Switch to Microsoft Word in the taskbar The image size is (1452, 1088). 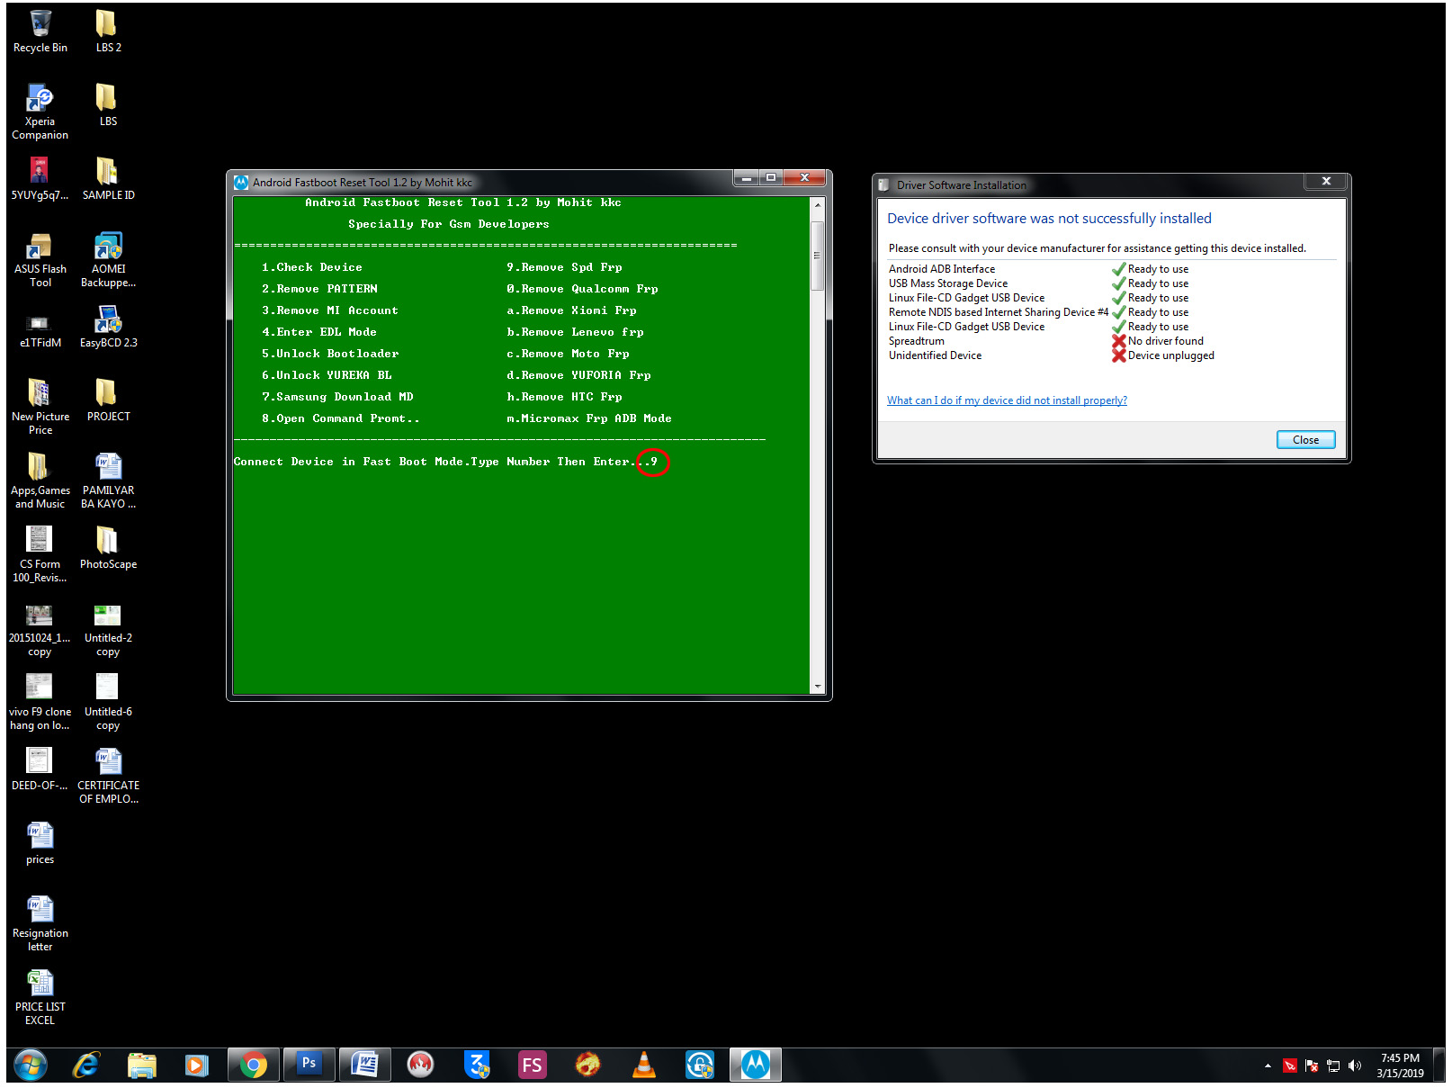tap(365, 1066)
